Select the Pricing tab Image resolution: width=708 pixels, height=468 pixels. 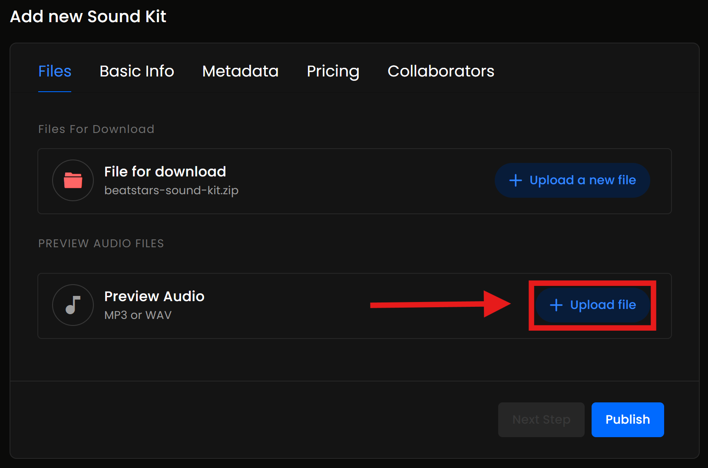coord(333,71)
